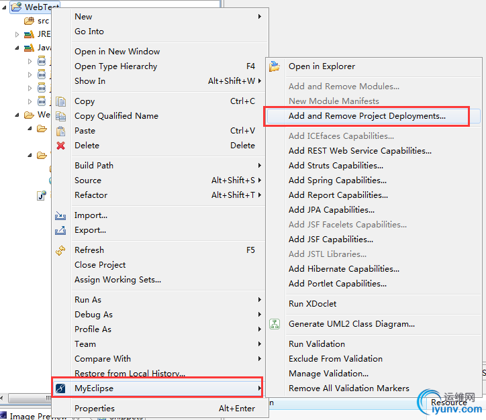
Task: Select Add Struts Capabilities
Action: pyautogui.click(x=336, y=166)
